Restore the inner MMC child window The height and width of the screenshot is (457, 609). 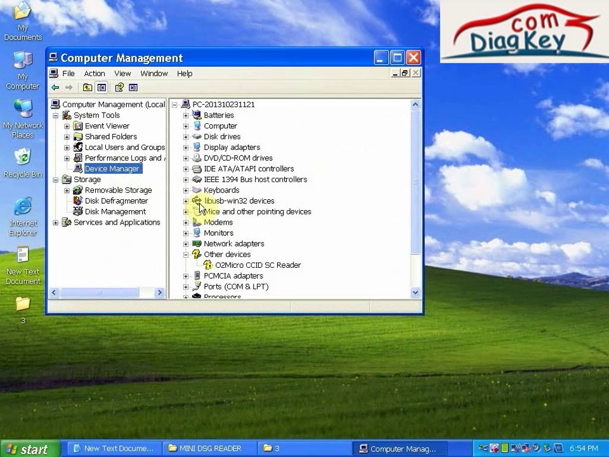(x=405, y=72)
